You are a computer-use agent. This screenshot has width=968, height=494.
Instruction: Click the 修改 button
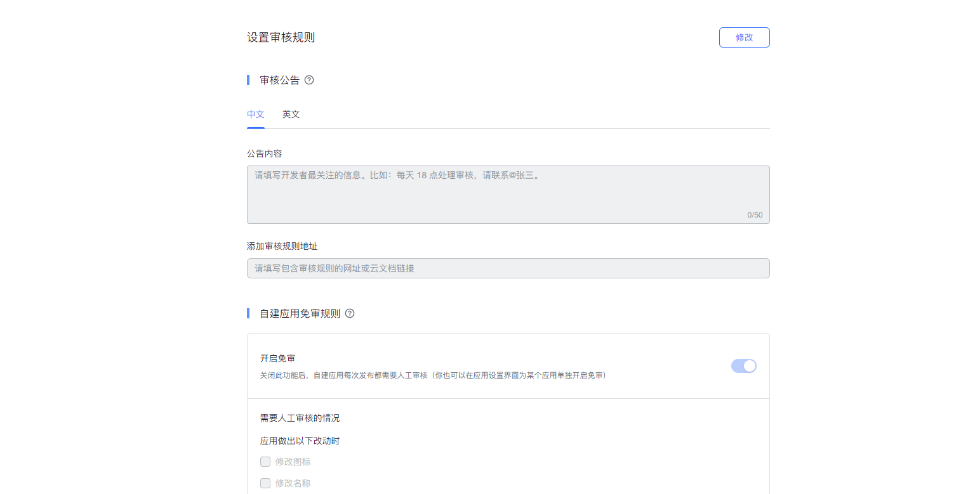[745, 37]
